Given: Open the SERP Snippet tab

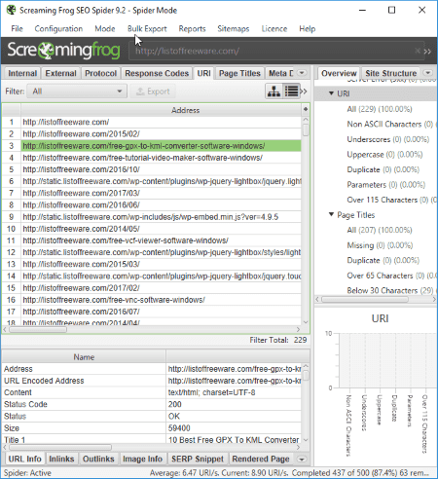Looking at the screenshot, I should (x=198, y=459).
